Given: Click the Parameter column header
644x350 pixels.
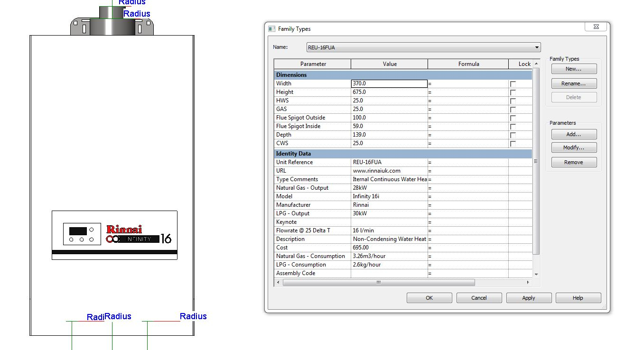Looking at the screenshot, I should [x=313, y=64].
